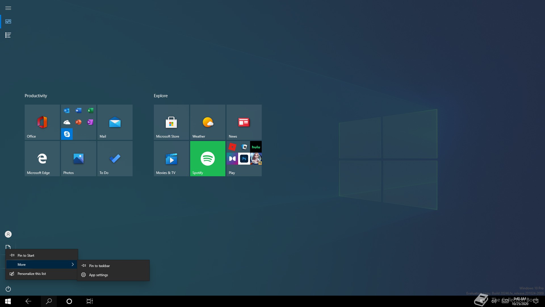Screen dimensions: 545x307
Task: Click the Explore group header
Action: tap(161, 96)
